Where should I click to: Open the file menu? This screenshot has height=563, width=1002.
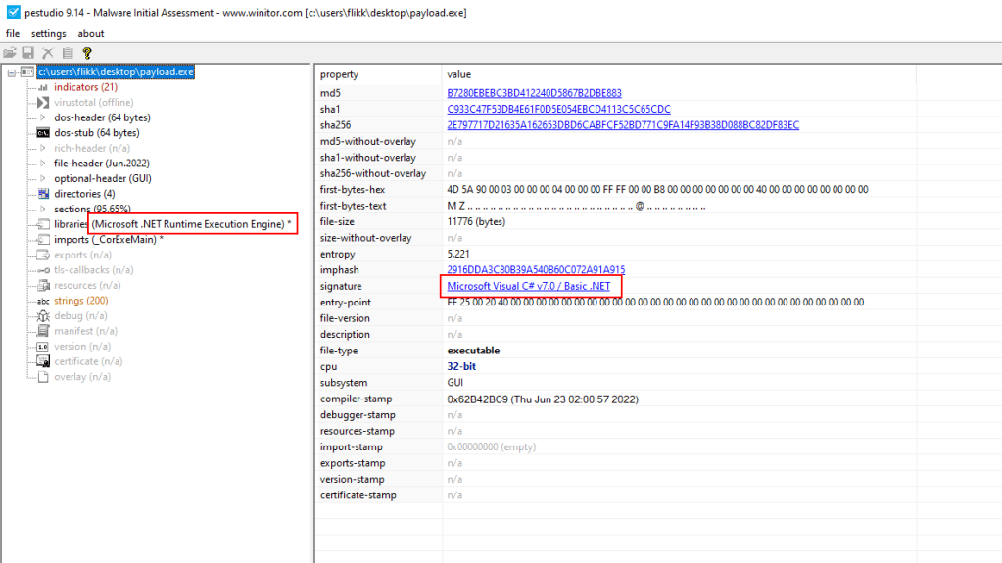[x=13, y=34]
